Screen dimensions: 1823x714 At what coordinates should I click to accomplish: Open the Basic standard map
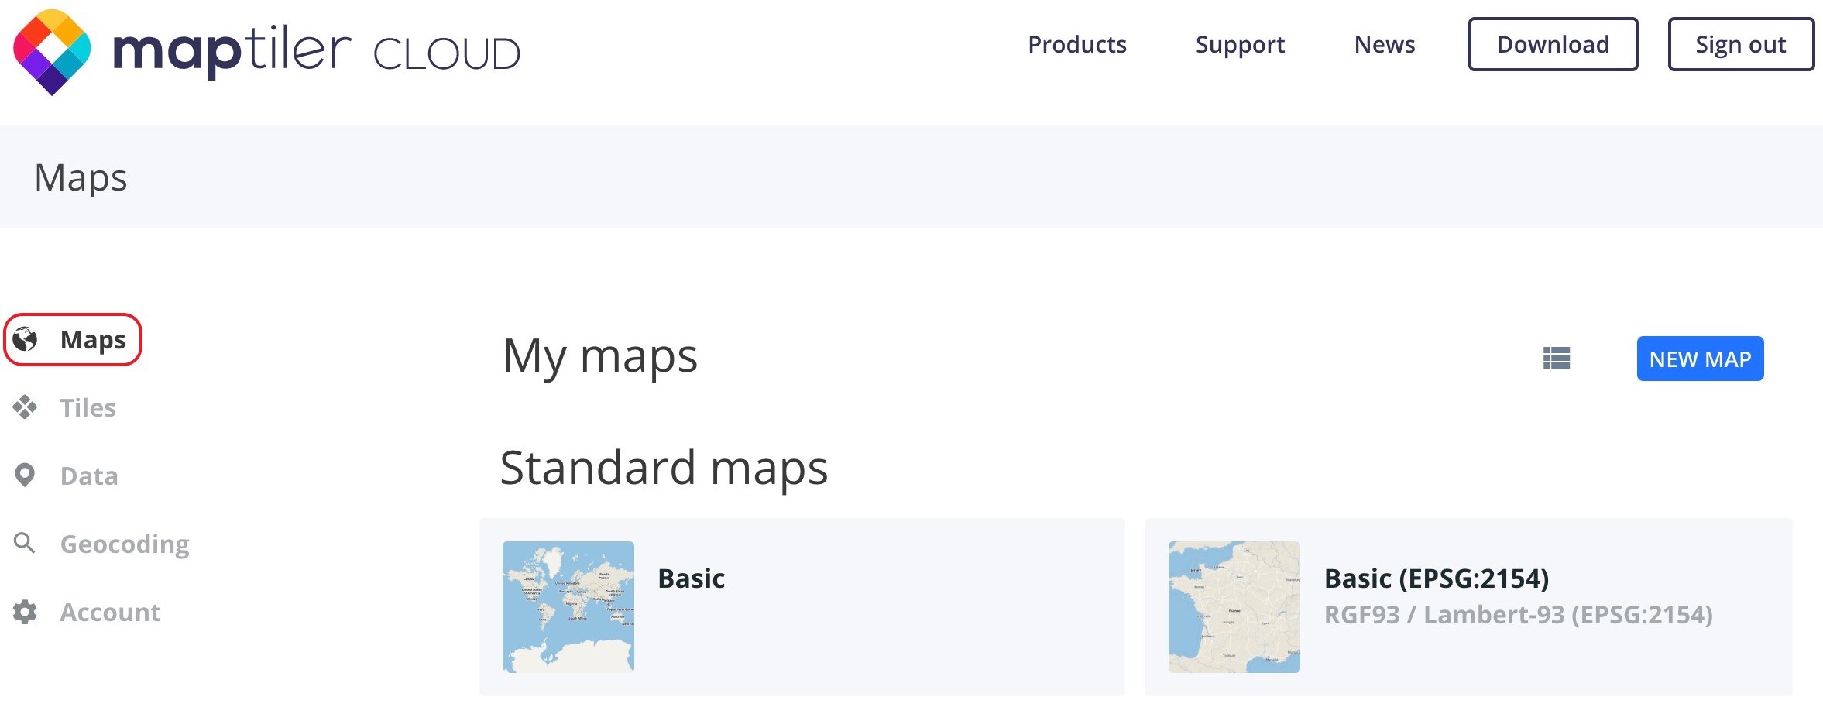[690, 578]
